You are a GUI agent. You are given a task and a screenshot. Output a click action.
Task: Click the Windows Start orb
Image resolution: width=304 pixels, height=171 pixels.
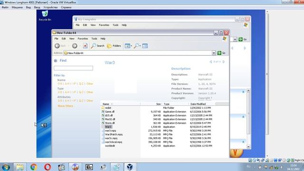click(6, 167)
